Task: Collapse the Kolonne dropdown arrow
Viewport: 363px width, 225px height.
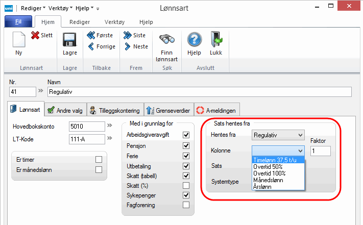Action: 300,151
